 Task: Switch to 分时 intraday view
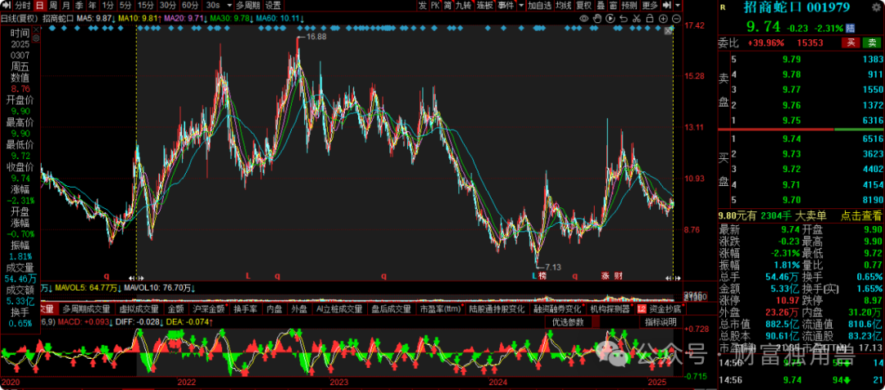pos(23,5)
